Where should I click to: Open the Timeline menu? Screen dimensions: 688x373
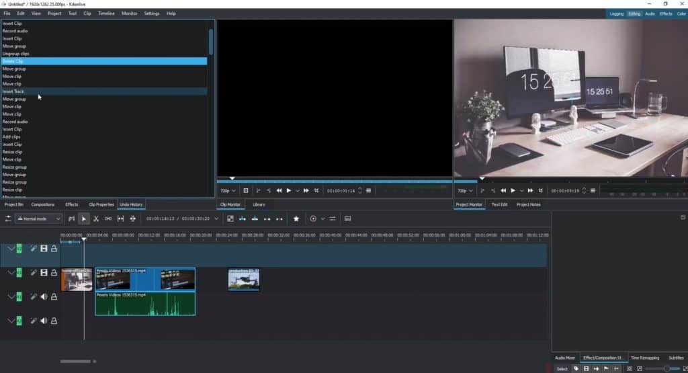106,13
